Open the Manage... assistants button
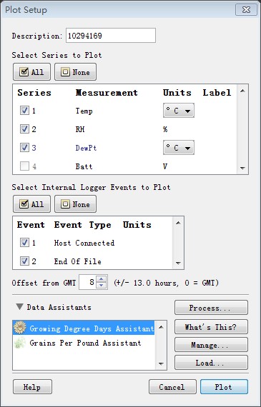 click(211, 345)
